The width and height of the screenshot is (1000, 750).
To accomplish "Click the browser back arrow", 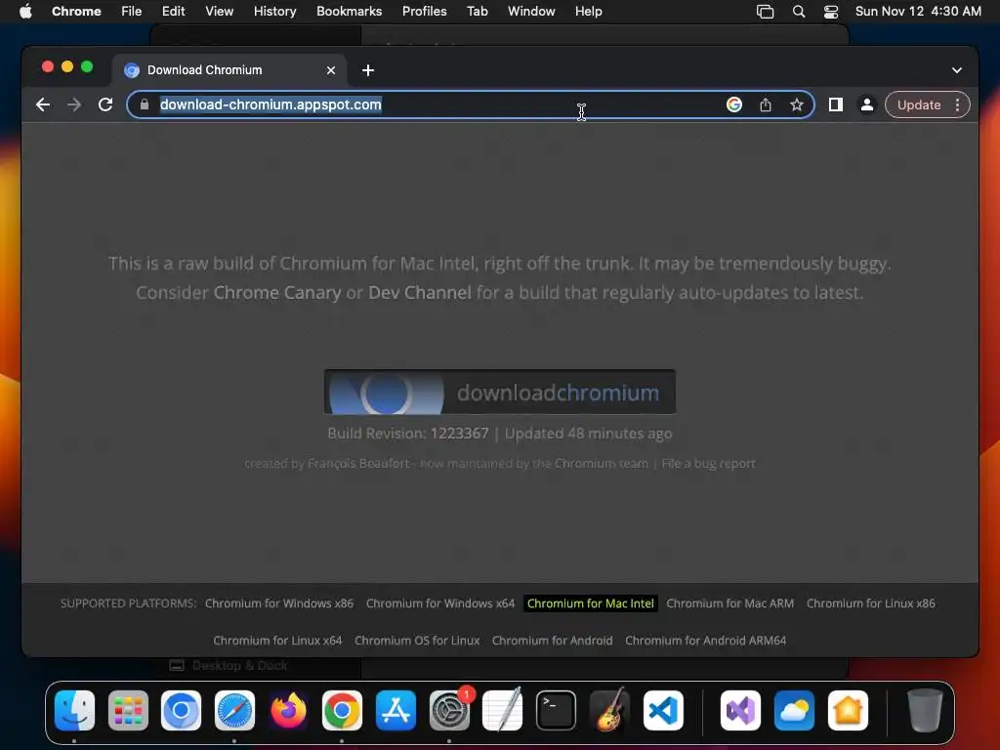I will (43, 104).
